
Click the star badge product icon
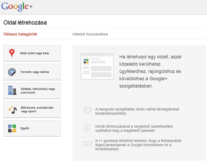click(x=12, y=72)
